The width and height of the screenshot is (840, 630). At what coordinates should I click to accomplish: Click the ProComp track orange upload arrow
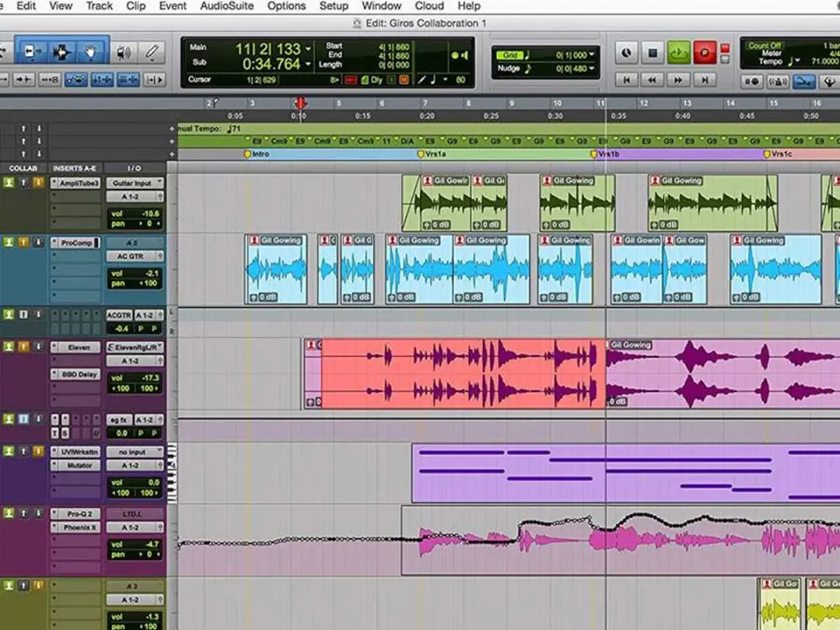(x=23, y=242)
